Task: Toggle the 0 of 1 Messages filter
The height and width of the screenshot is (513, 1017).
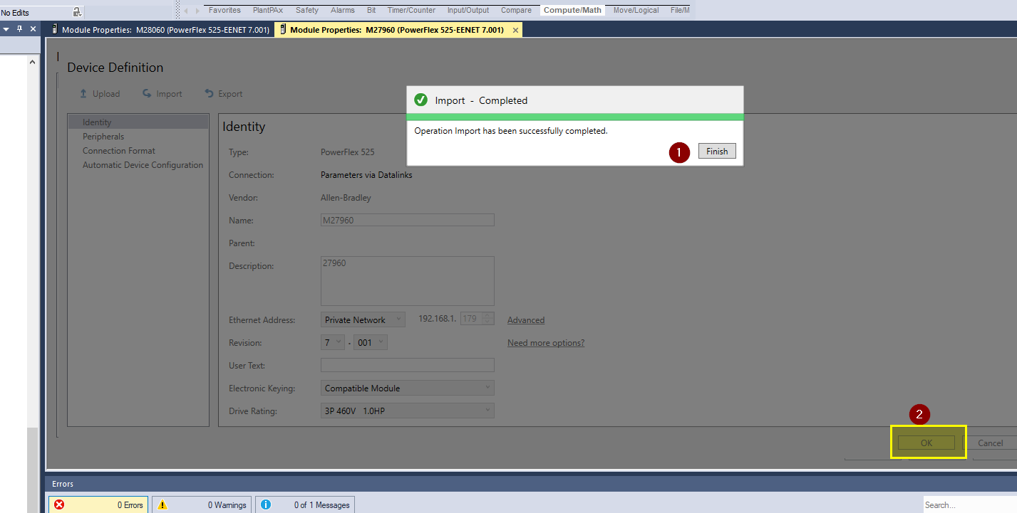Action: (305, 504)
